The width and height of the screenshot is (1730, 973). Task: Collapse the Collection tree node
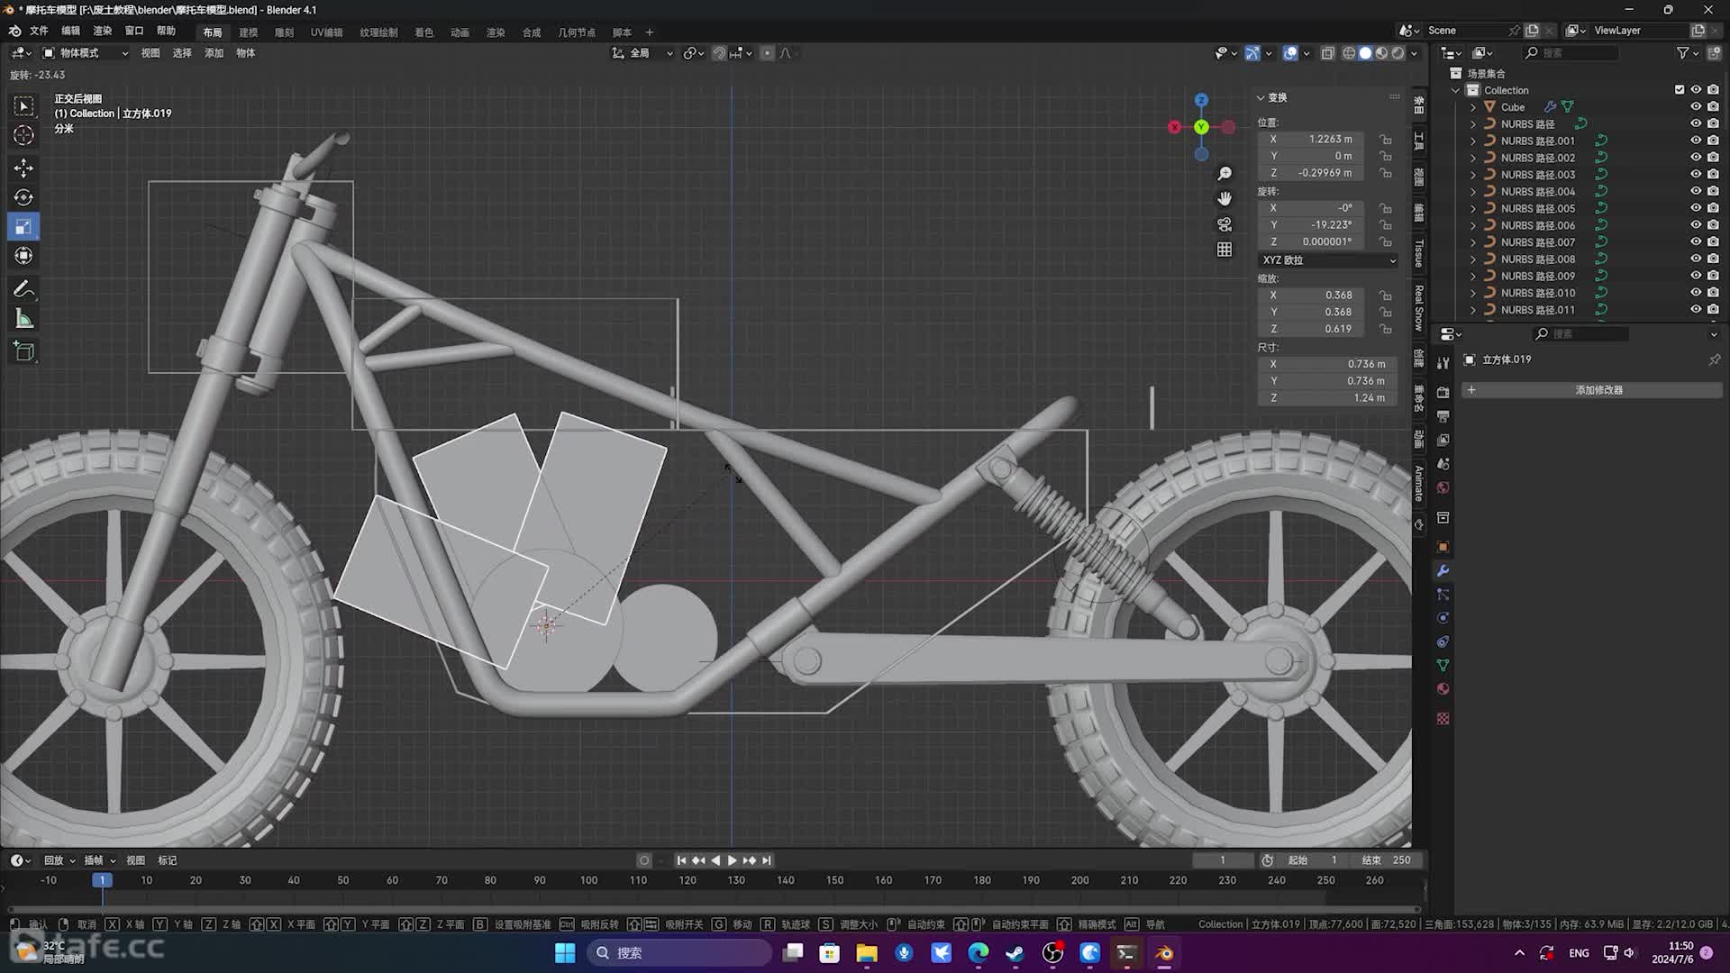tap(1456, 90)
